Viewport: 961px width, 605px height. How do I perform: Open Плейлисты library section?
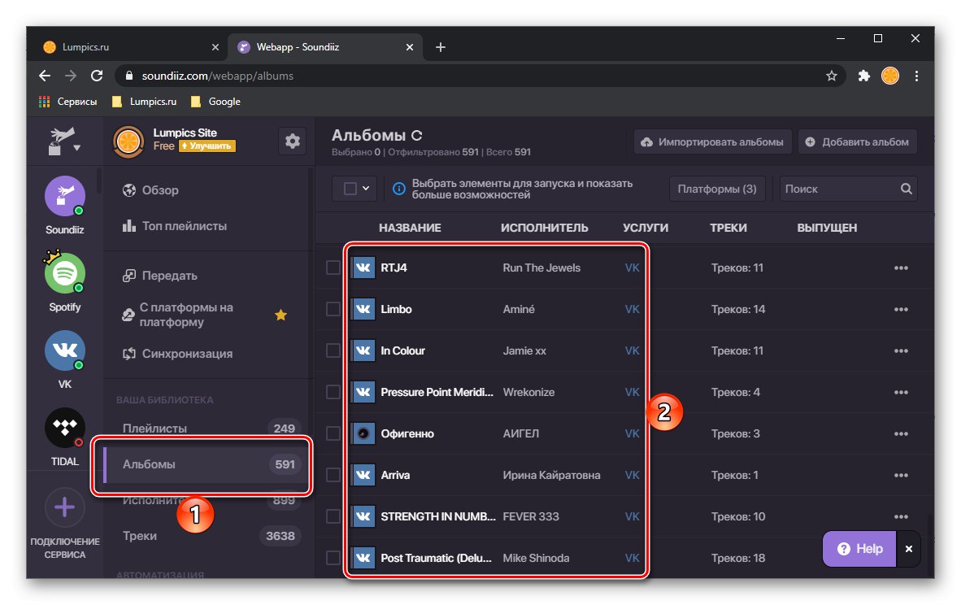(208, 429)
